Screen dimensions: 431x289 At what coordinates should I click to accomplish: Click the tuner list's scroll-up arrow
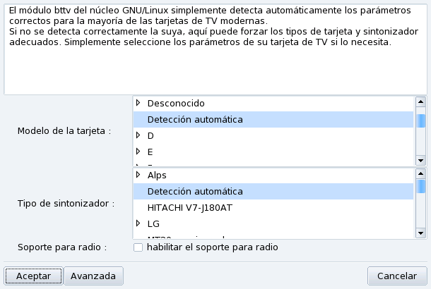coord(421,174)
